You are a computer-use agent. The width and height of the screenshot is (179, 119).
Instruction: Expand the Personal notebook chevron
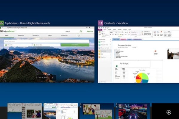click(x=111, y=42)
